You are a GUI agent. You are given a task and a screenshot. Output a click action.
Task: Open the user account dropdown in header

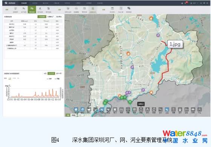coord(194,3)
